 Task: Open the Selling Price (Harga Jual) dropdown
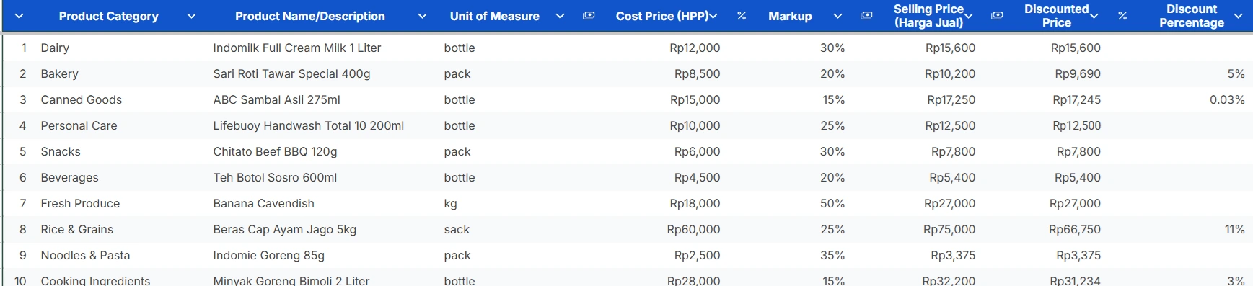click(x=968, y=16)
